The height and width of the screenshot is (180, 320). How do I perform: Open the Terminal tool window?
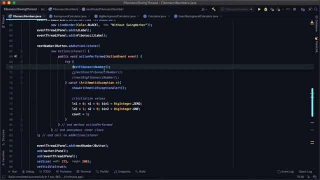click(83, 171)
